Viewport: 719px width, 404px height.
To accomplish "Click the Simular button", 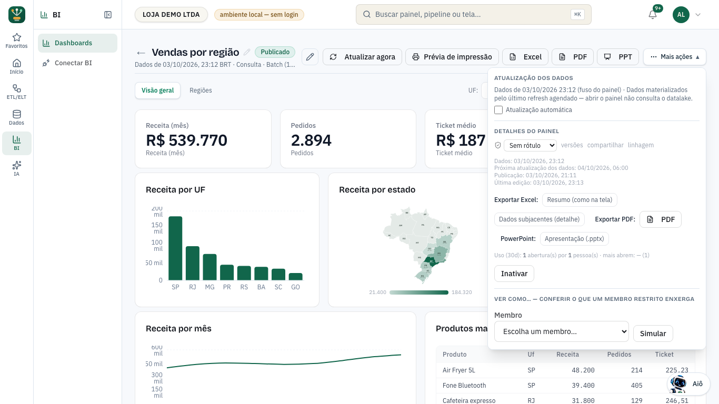I will tap(653, 334).
